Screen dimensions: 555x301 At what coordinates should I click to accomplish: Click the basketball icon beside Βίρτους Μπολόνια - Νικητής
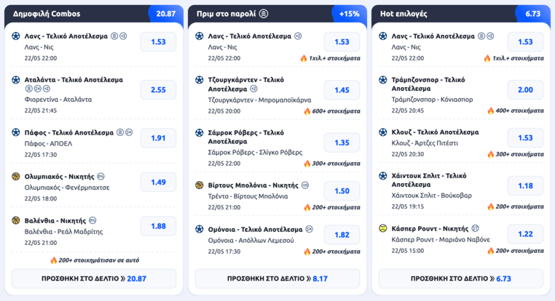click(200, 185)
